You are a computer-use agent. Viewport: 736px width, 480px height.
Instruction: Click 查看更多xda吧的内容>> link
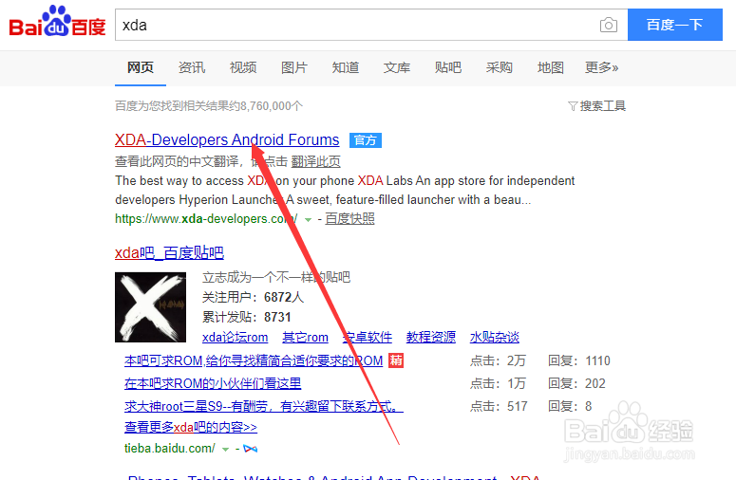point(191,427)
